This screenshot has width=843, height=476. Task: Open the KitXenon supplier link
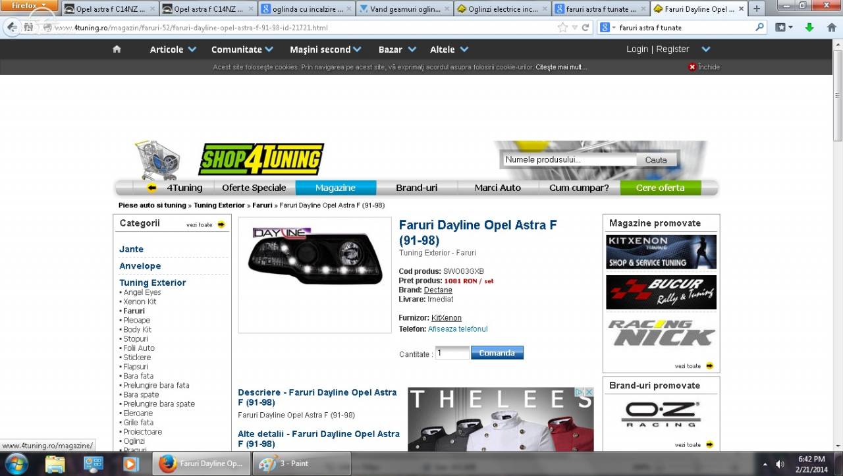click(x=447, y=318)
